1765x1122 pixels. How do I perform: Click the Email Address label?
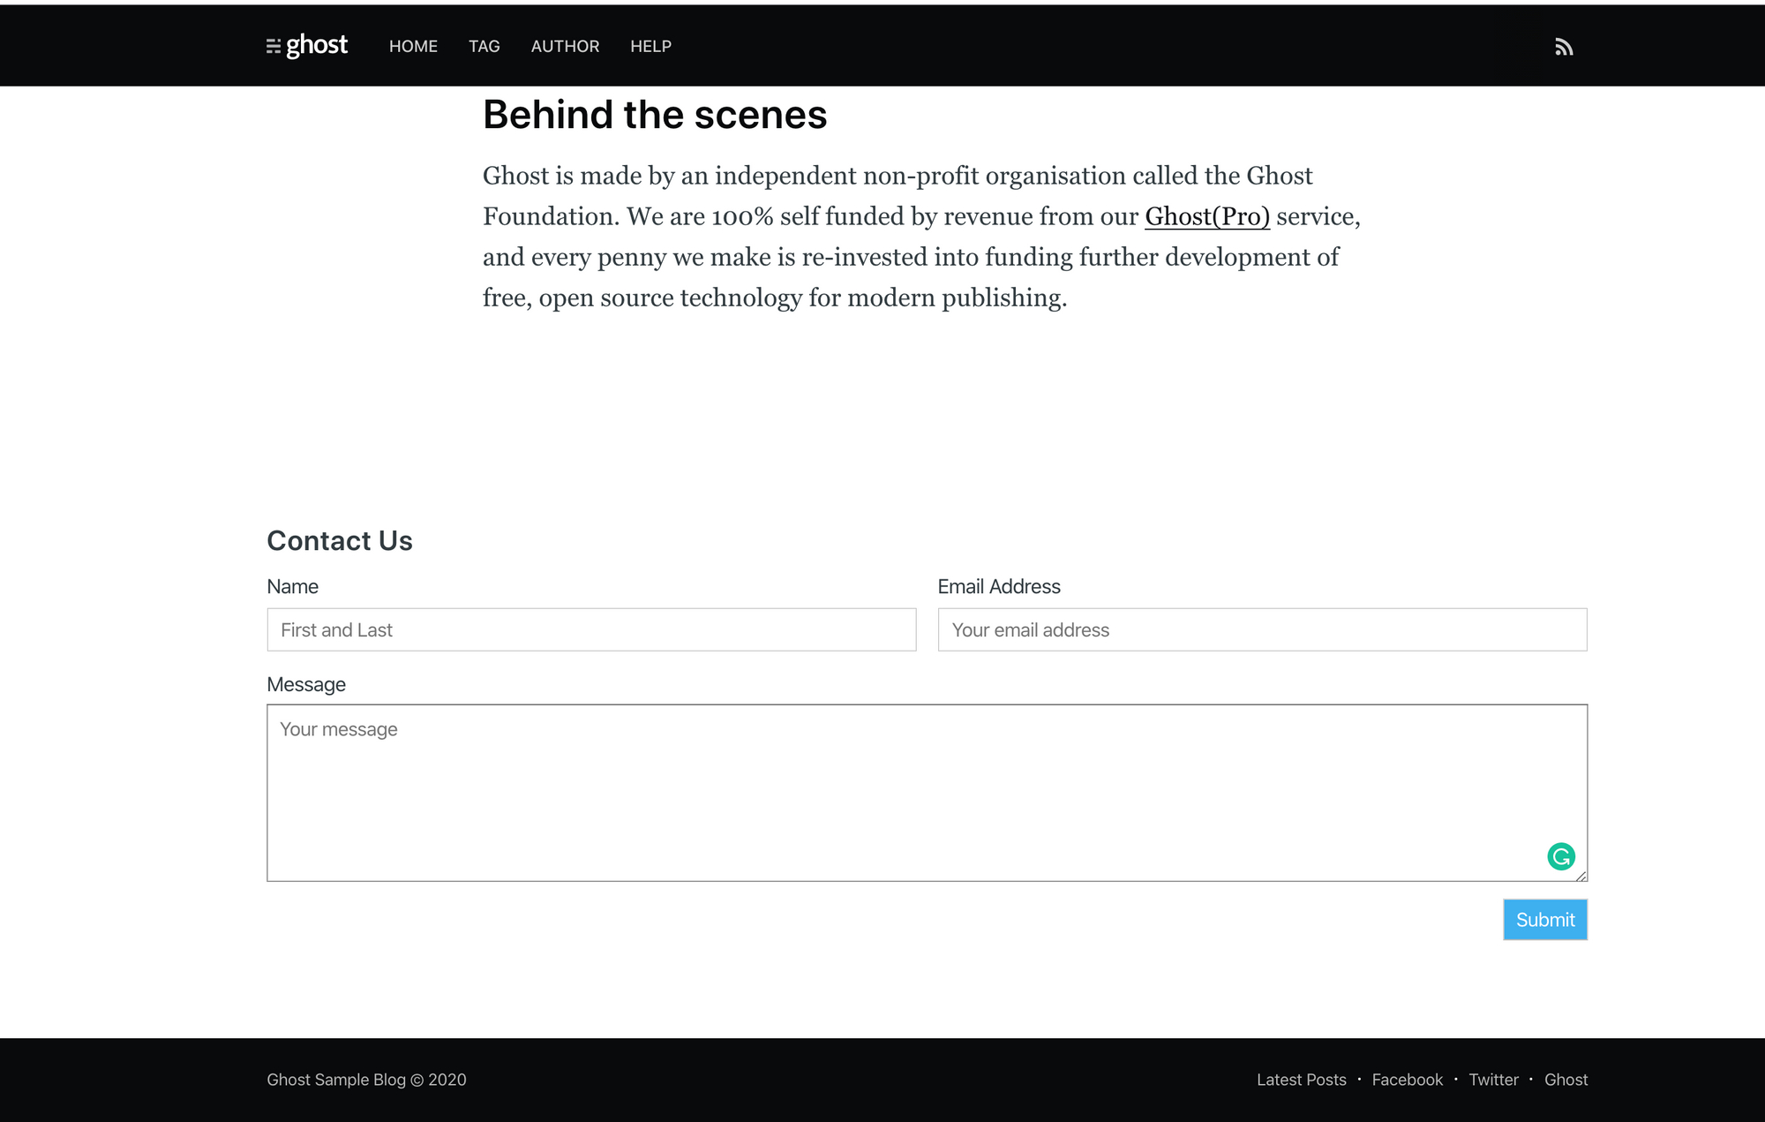tap(998, 586)
